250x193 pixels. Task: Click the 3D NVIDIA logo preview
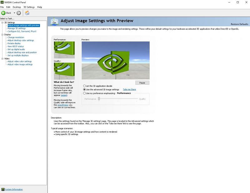(116, 60)
